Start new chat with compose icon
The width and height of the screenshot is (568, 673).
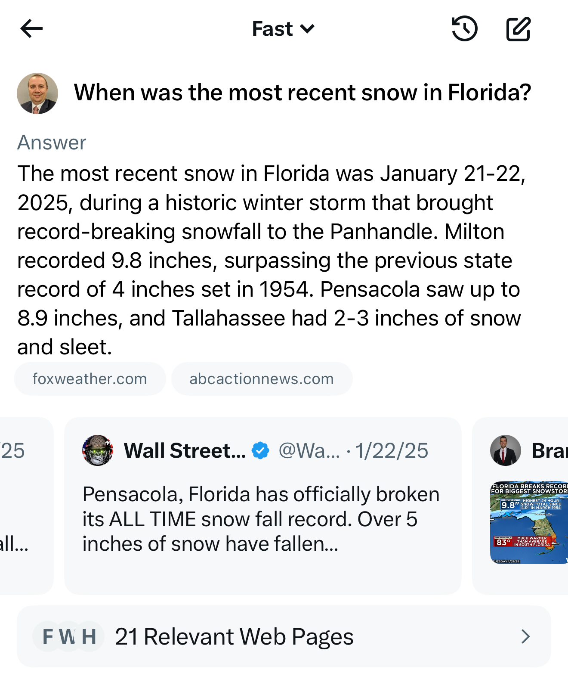(518, 29)
